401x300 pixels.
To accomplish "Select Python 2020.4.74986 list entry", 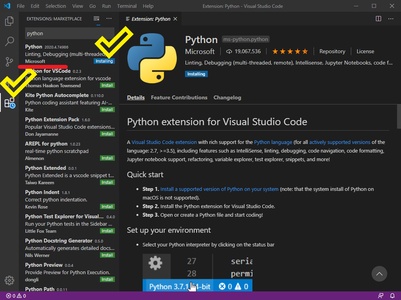I will click(69, 54).
